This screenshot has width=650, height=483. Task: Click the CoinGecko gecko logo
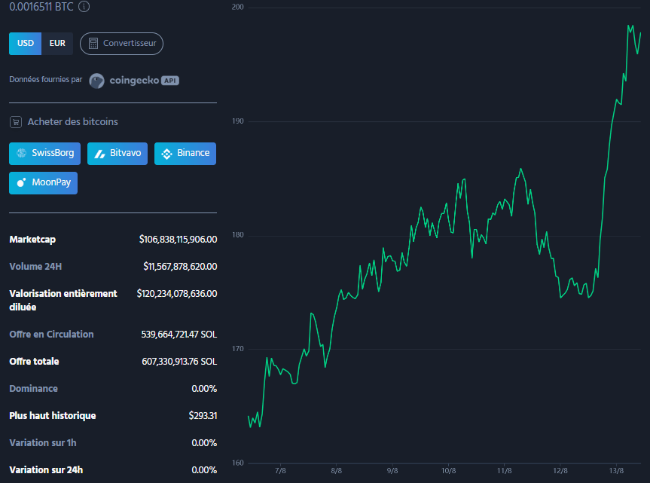click(x=96, y=81)
